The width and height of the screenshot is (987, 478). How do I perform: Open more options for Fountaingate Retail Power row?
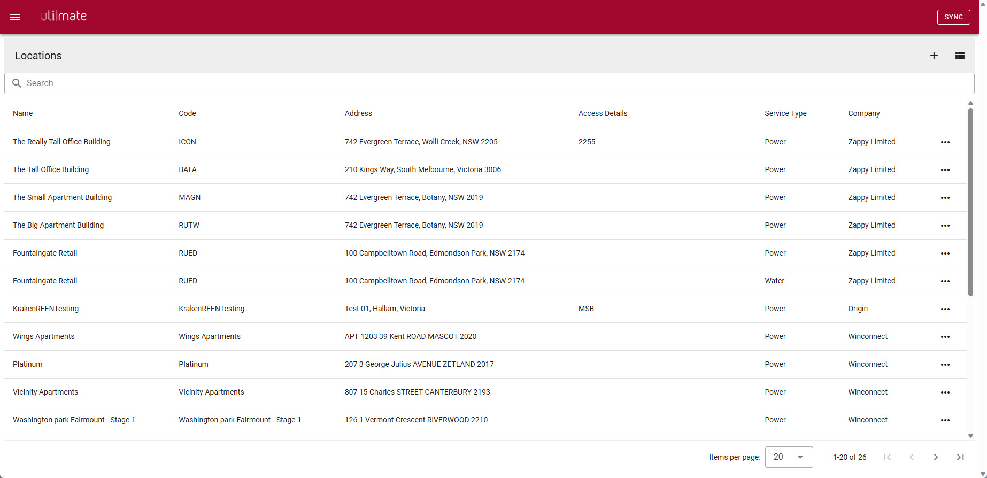(x=945, y=253)
